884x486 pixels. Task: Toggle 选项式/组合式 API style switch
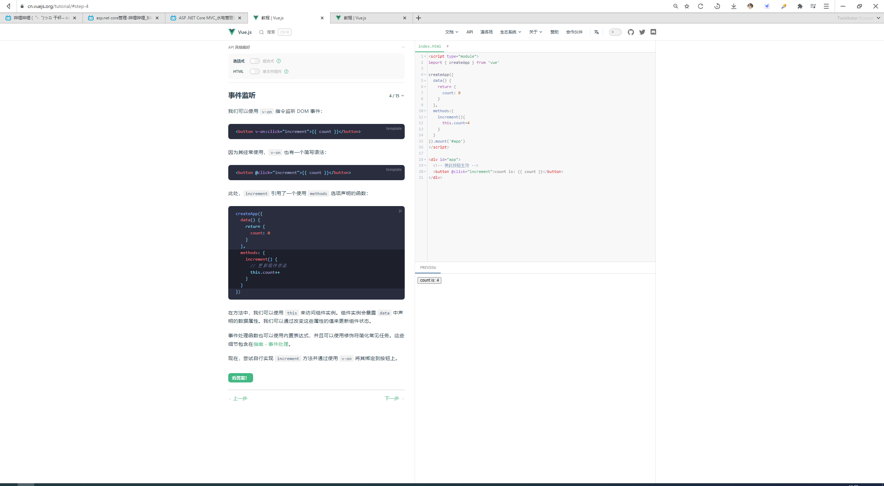tap(254, 61)
